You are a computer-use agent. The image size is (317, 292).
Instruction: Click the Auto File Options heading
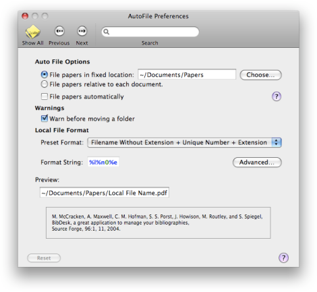63,62
